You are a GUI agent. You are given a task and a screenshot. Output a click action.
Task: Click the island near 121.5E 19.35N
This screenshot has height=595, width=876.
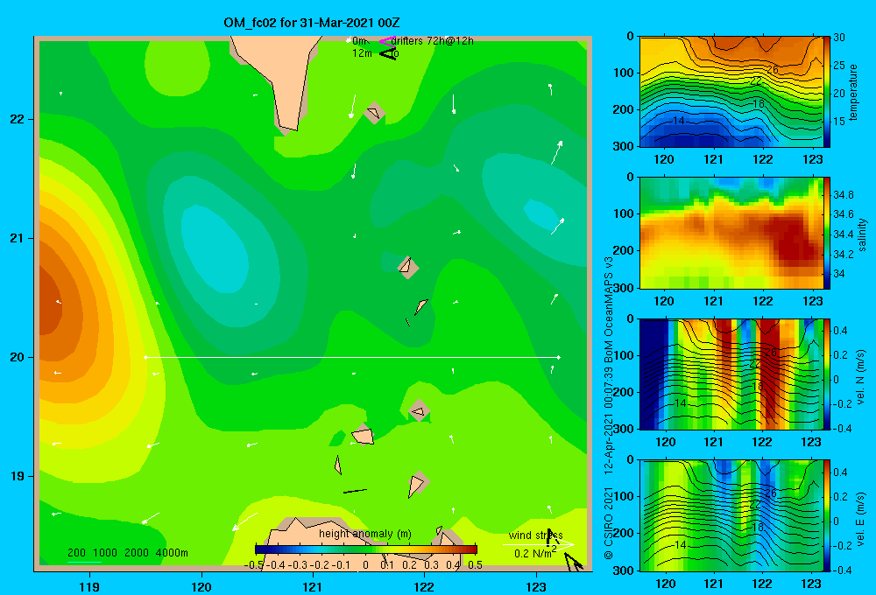pos(364,436)
